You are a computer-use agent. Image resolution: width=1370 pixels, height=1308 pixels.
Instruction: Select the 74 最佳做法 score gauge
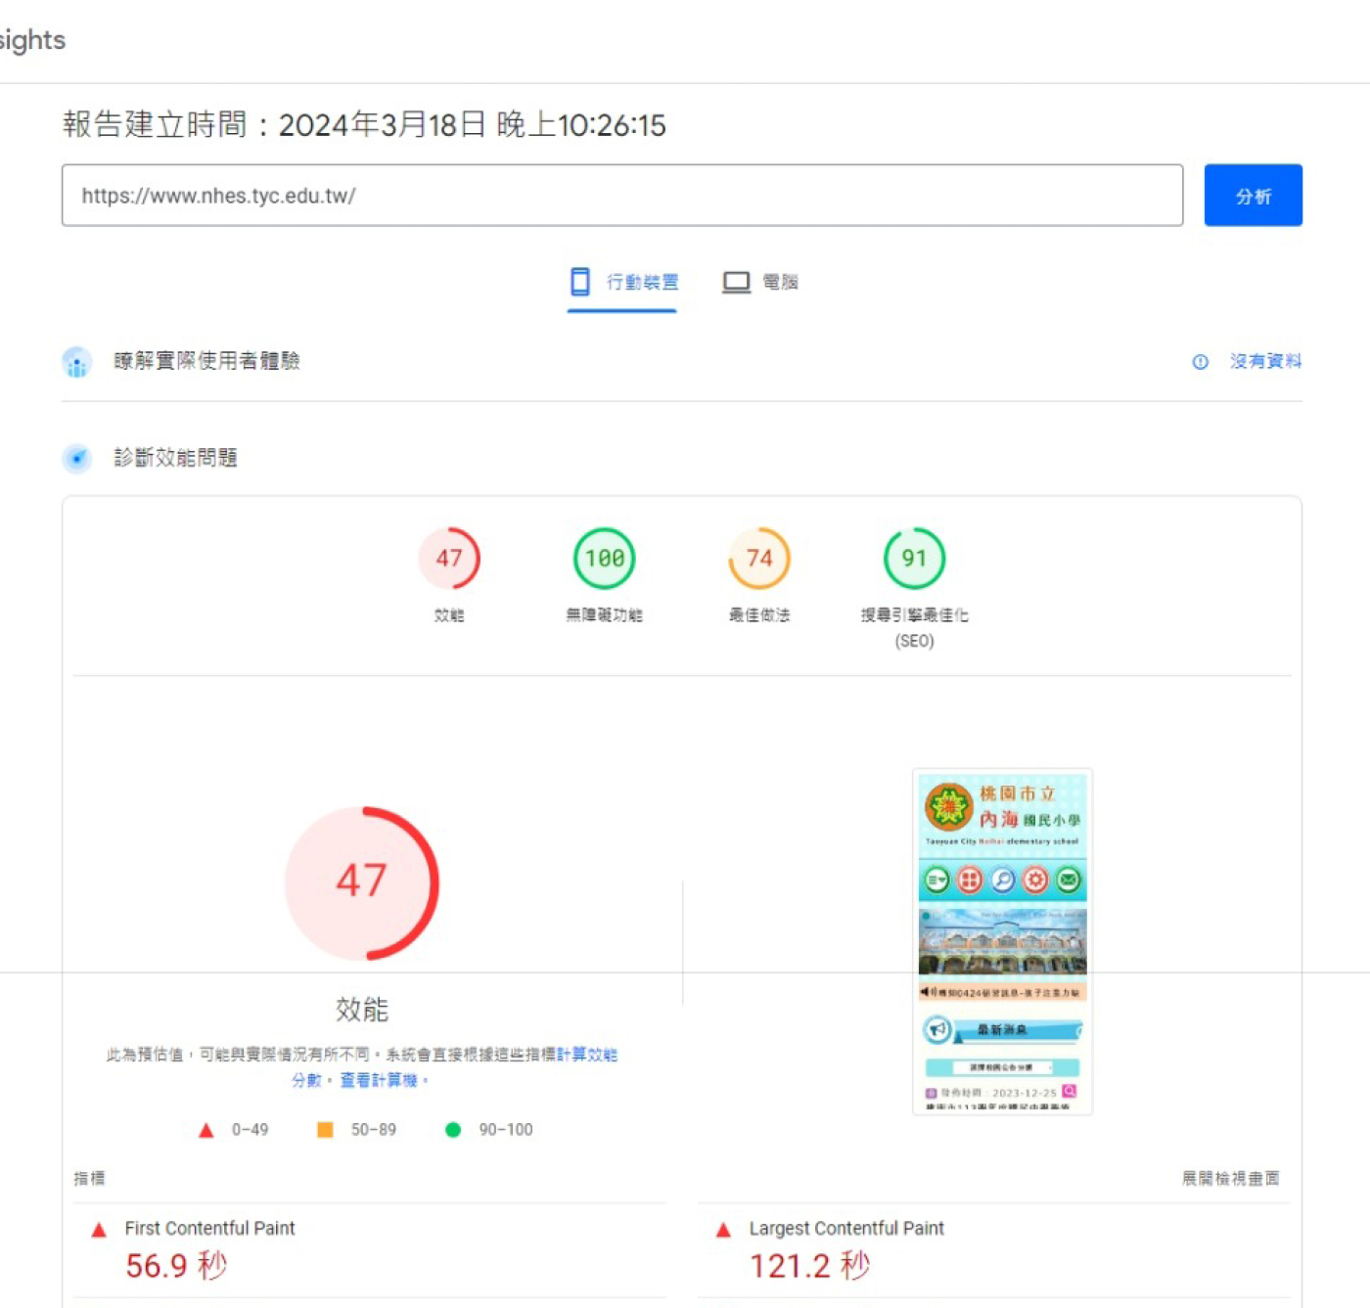pos(759,559)
